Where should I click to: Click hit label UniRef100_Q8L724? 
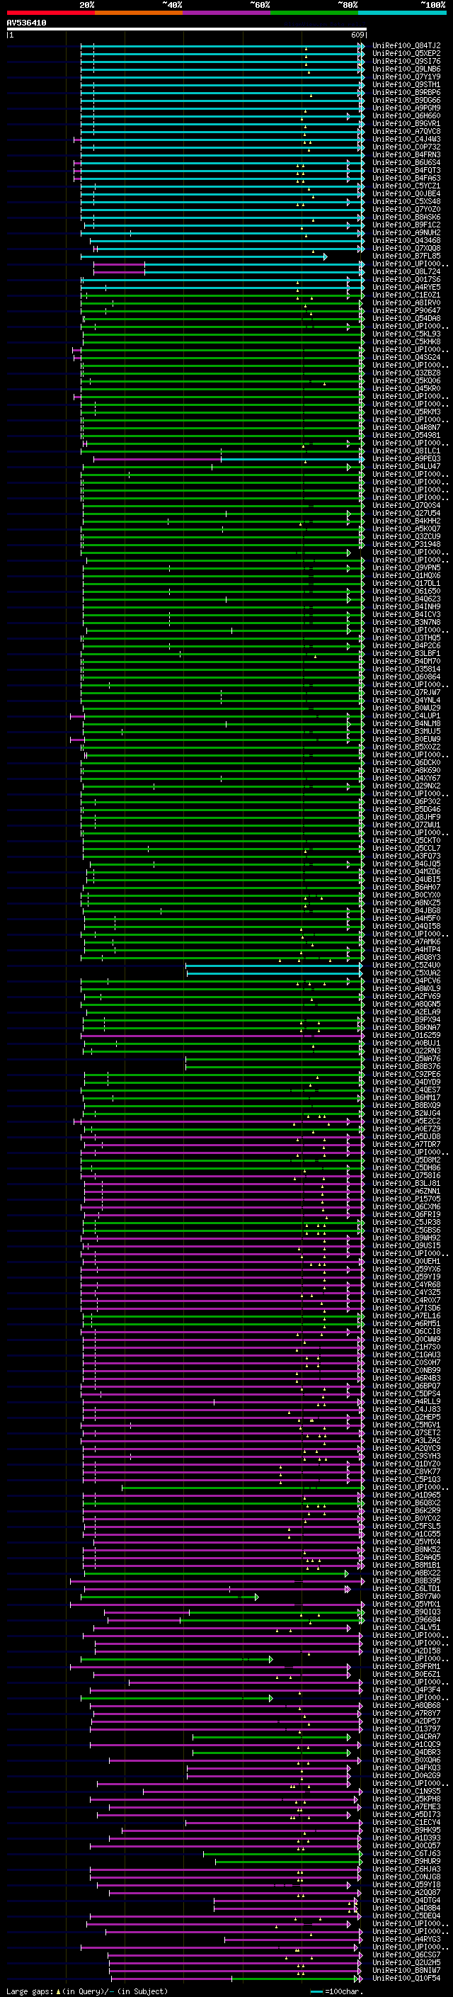[x=406, y=271]
